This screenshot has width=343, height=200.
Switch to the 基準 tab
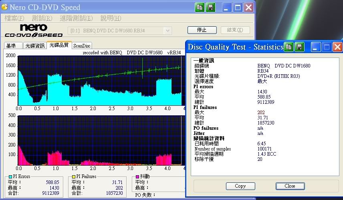(x=13, y=46)
